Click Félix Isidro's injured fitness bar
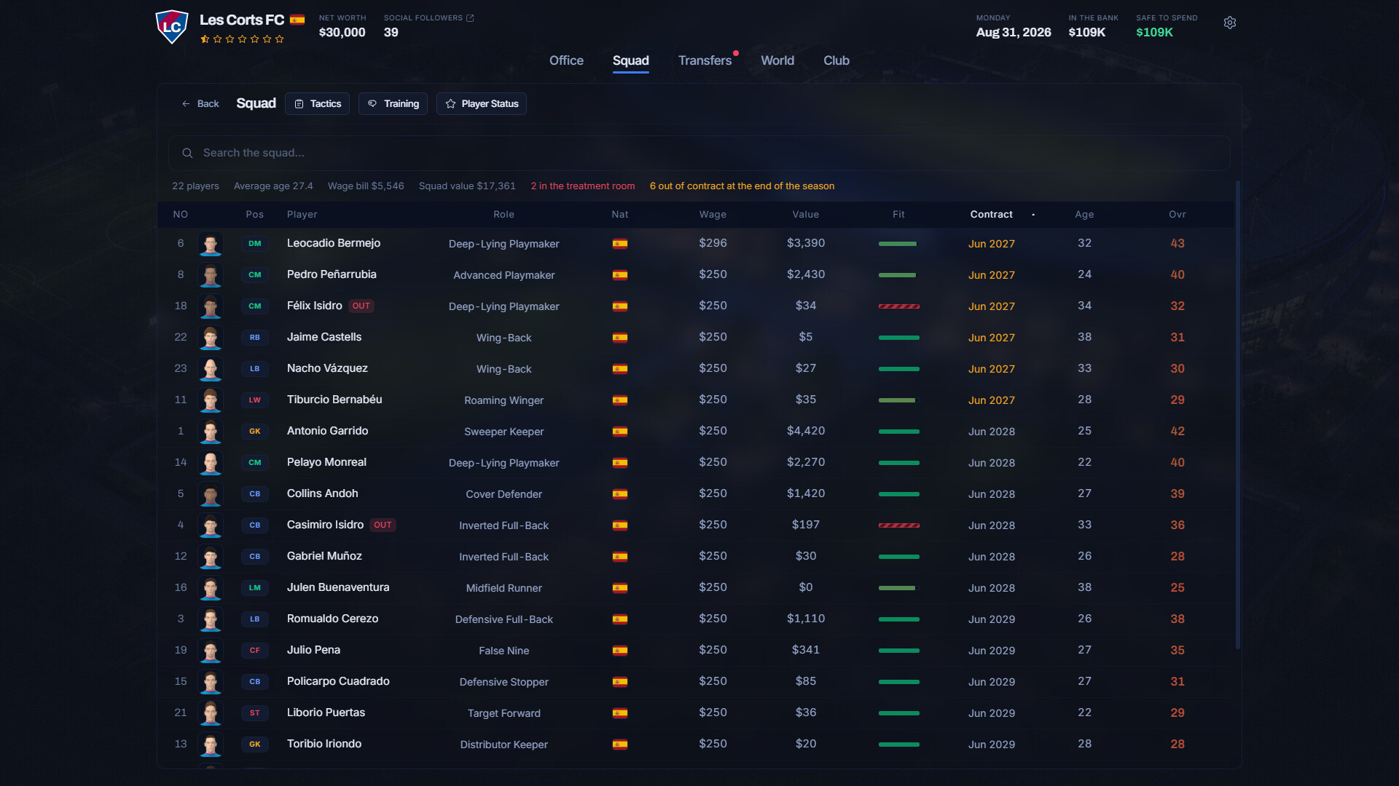 click(x=898, y=306)
